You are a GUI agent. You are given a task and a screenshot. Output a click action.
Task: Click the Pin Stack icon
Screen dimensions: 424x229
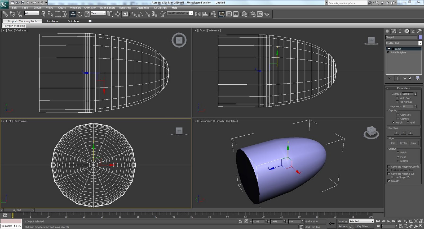[389, 78]
